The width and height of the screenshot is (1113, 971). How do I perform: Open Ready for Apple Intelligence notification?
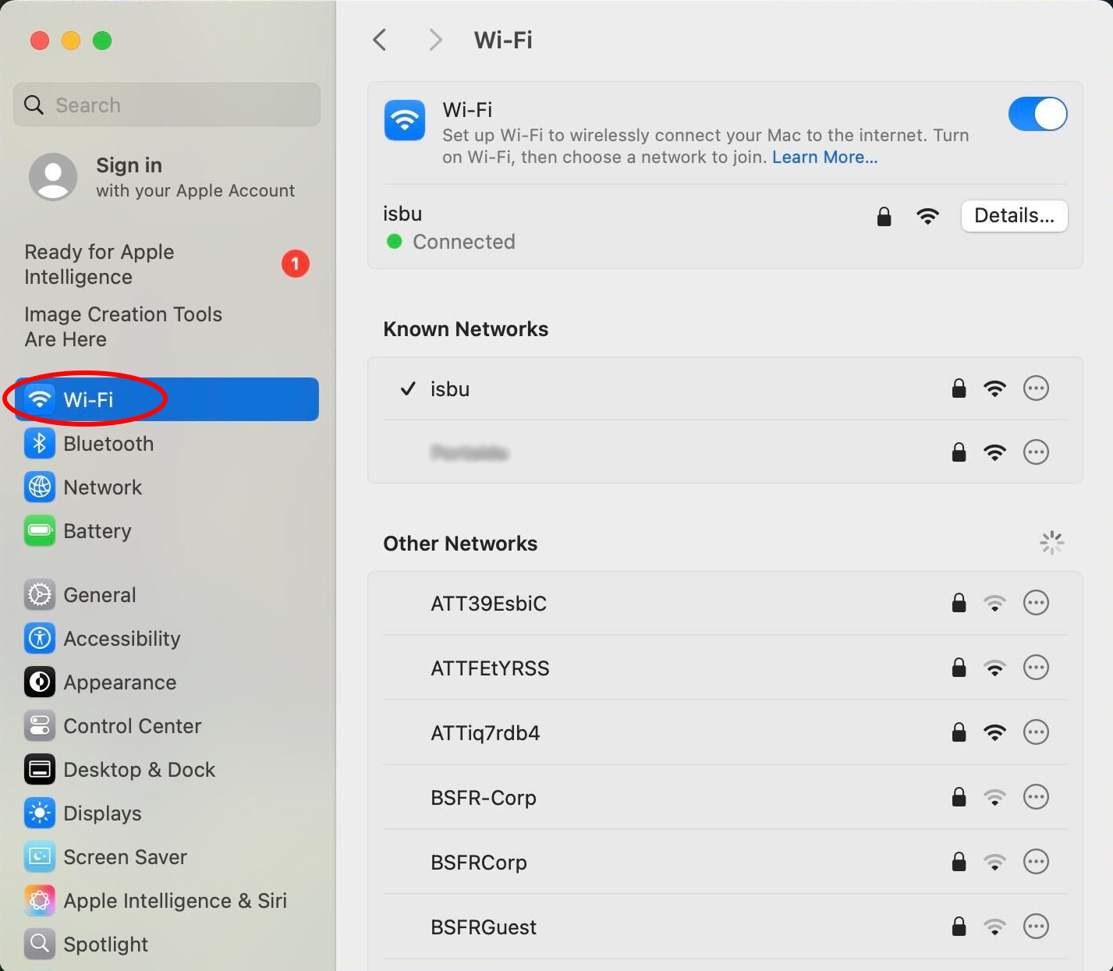pyautogui.click(x=167, y=264)
